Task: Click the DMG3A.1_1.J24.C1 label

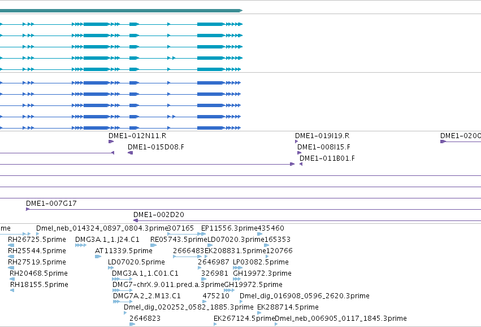Action: [107, 240]
